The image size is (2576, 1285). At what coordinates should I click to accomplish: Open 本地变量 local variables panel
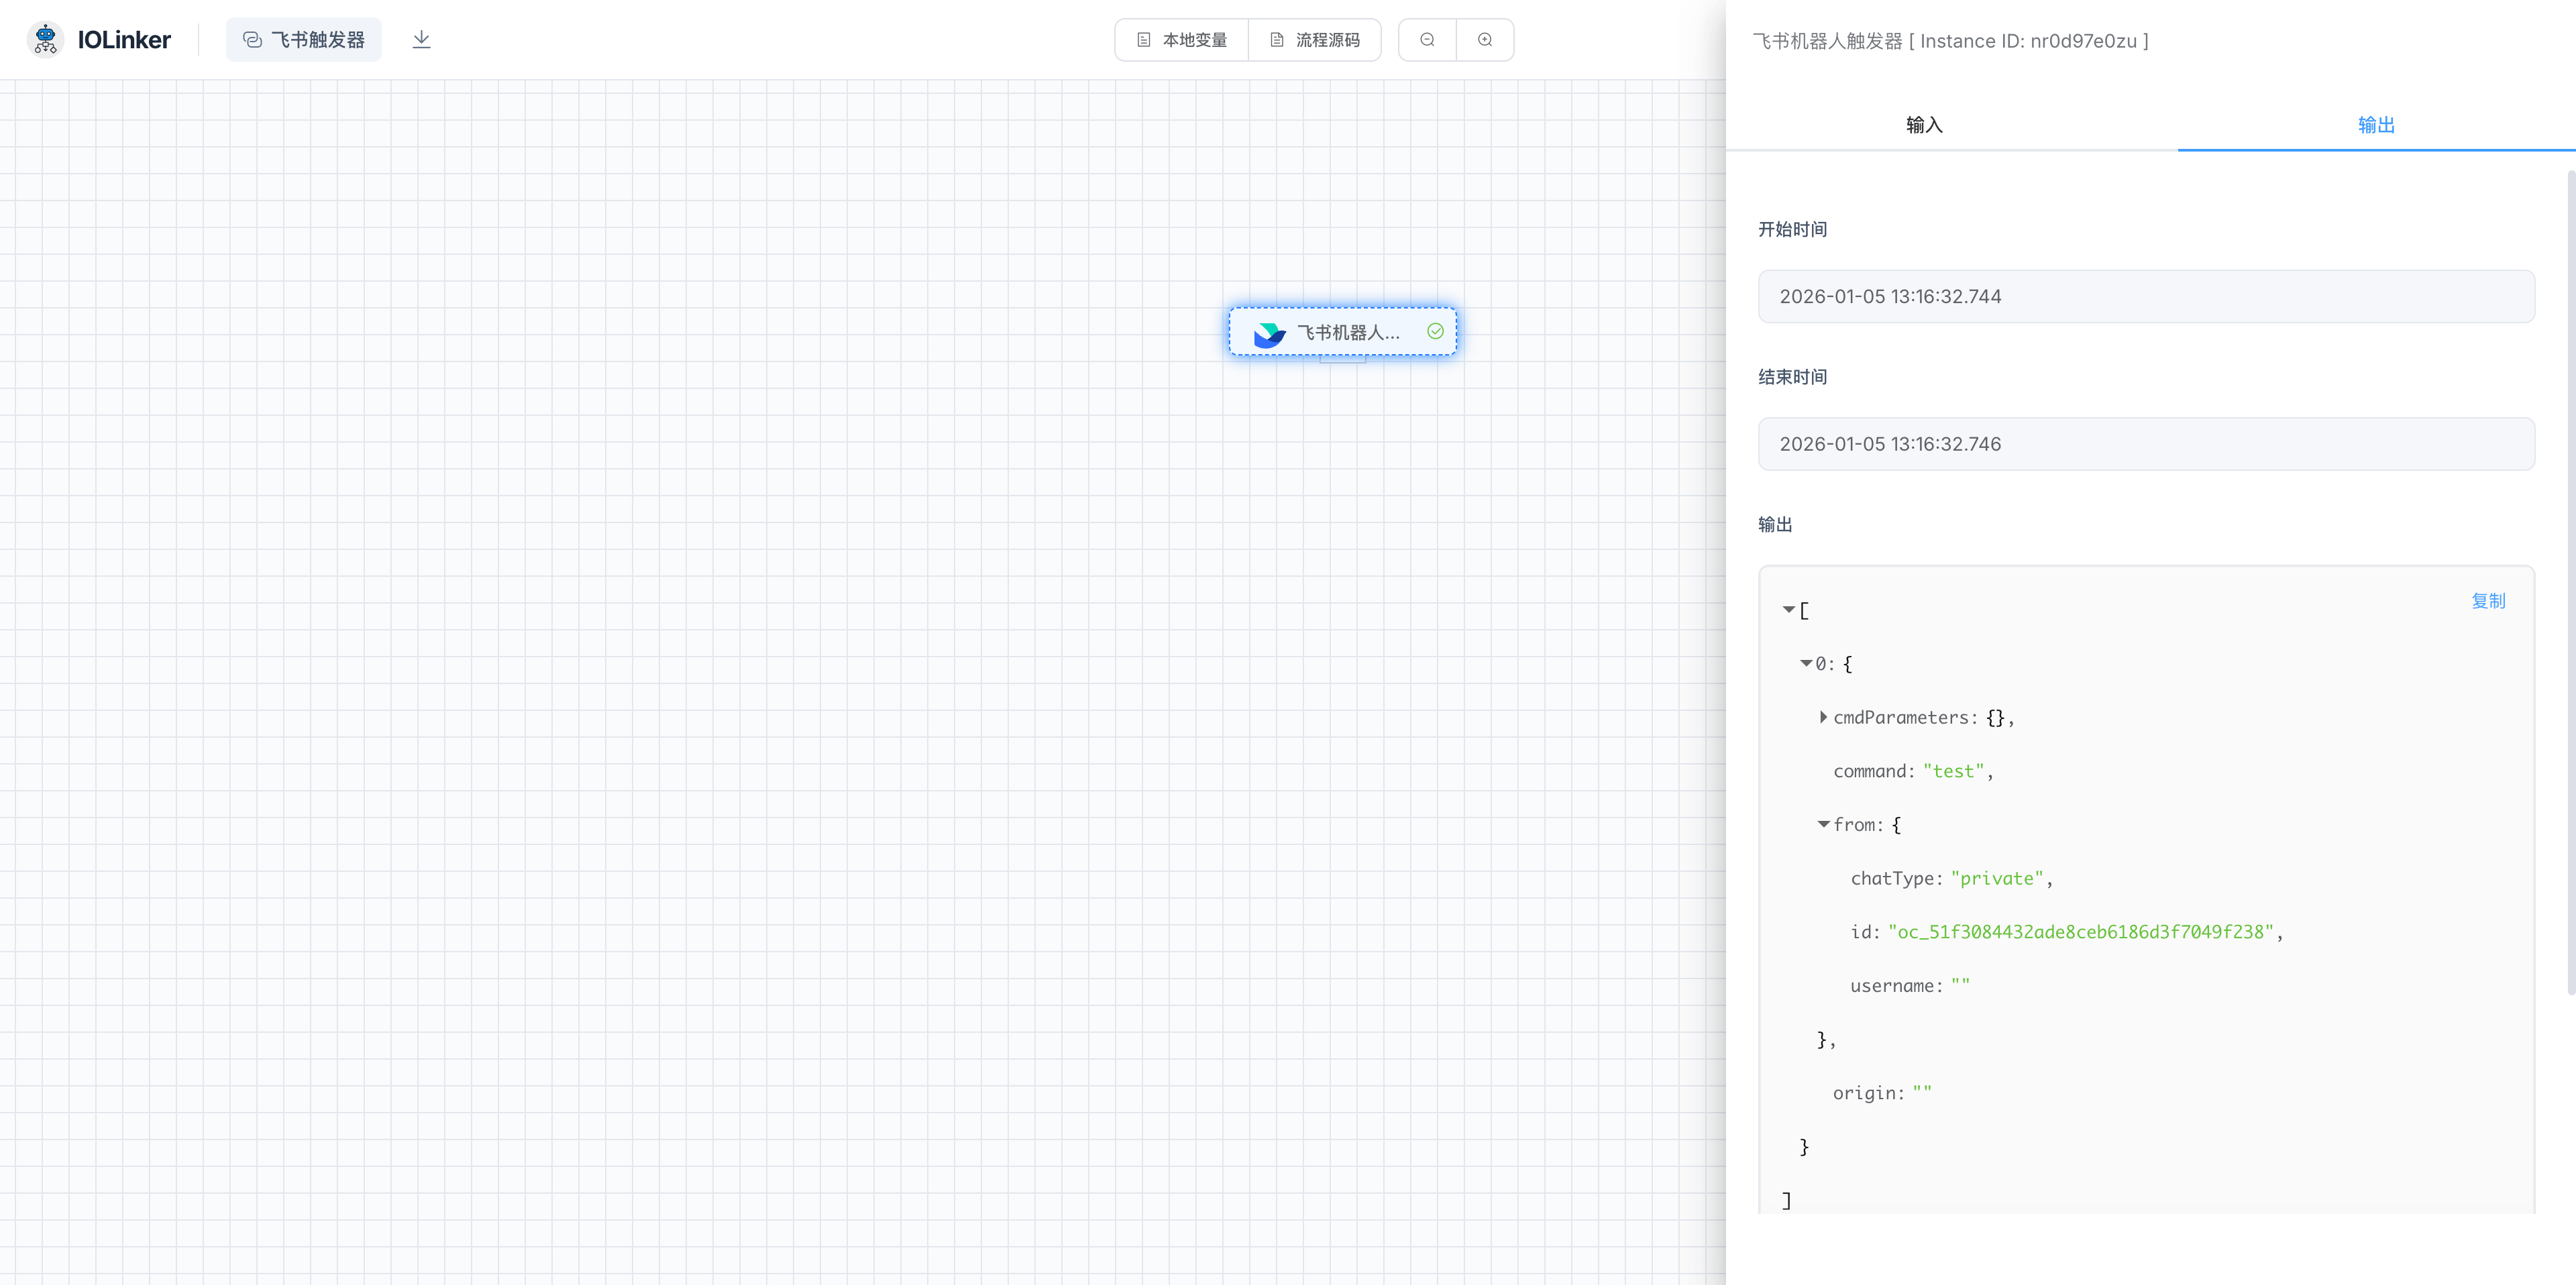[1182, 40]
